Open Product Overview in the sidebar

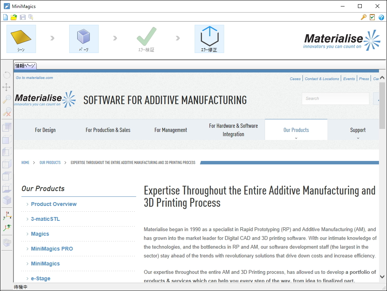tap(54, 204)
